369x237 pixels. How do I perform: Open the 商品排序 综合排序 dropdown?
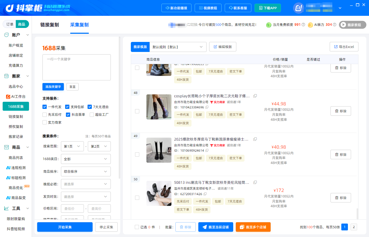point(86,172)
